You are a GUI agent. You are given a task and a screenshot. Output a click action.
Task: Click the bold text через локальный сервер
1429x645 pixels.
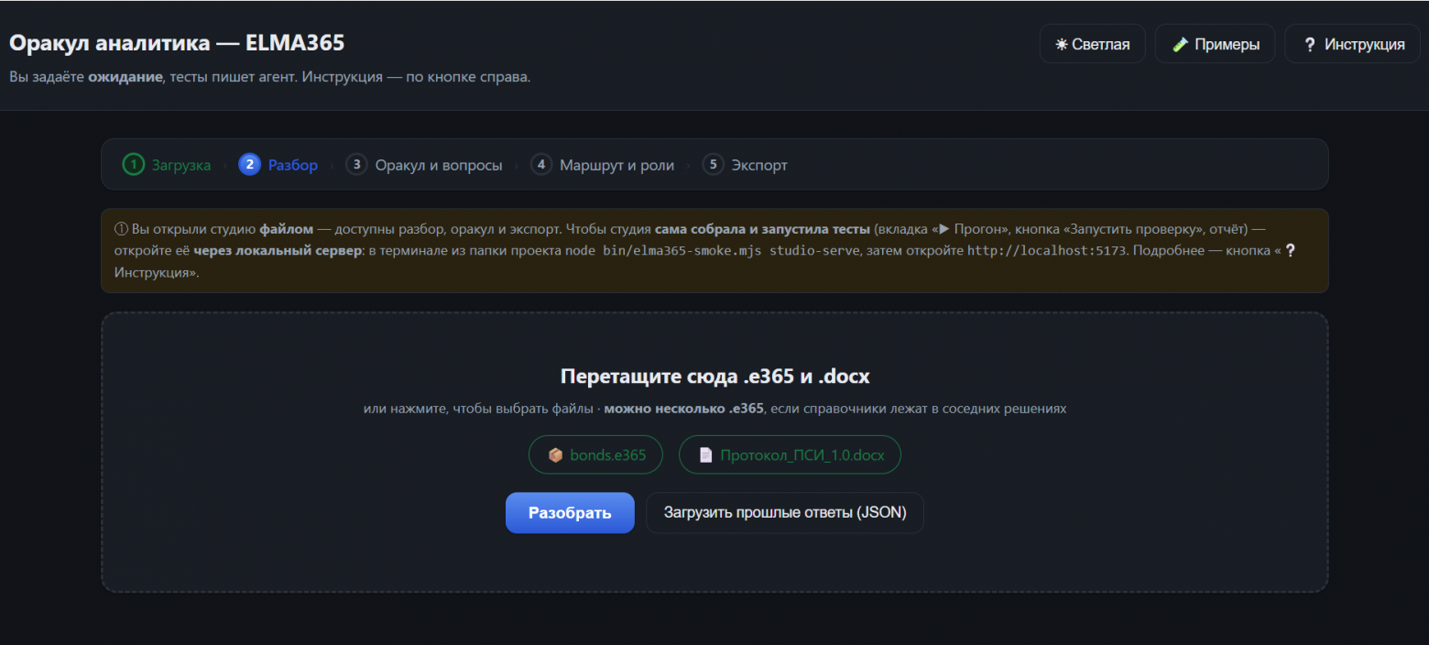278,250
